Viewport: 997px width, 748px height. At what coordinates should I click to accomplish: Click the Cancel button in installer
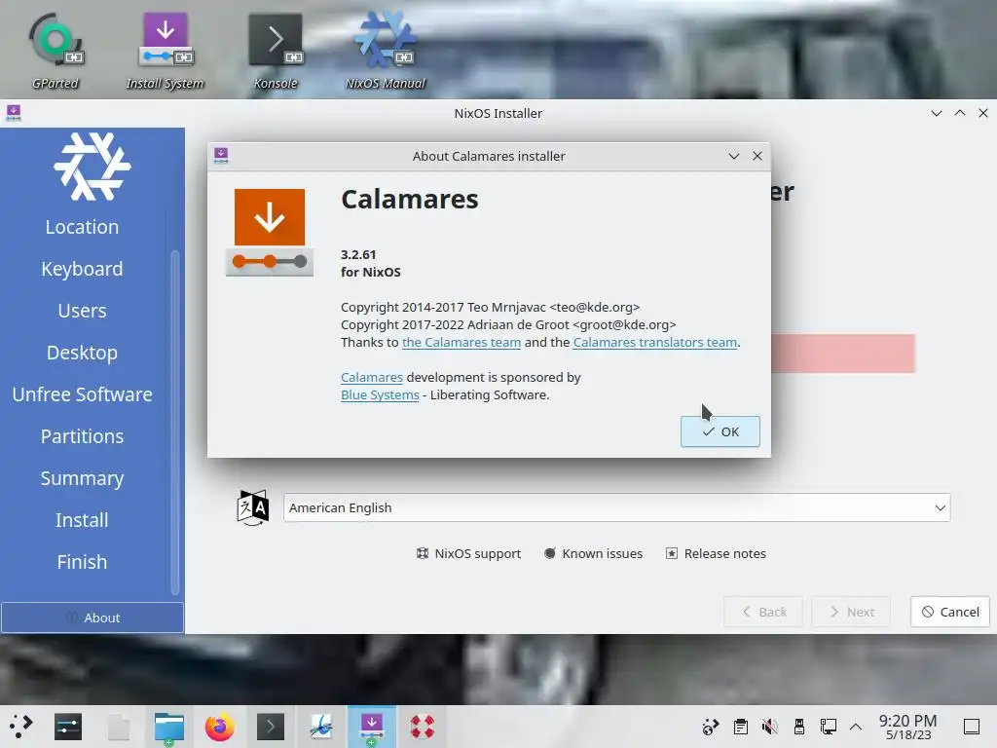coord(950,612)
